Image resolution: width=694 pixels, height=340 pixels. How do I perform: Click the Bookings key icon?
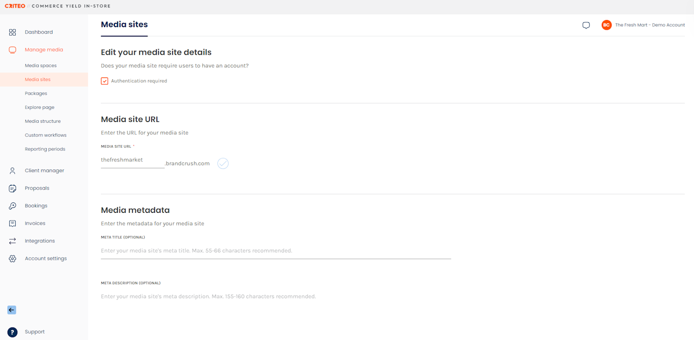[x=12, y=206]
